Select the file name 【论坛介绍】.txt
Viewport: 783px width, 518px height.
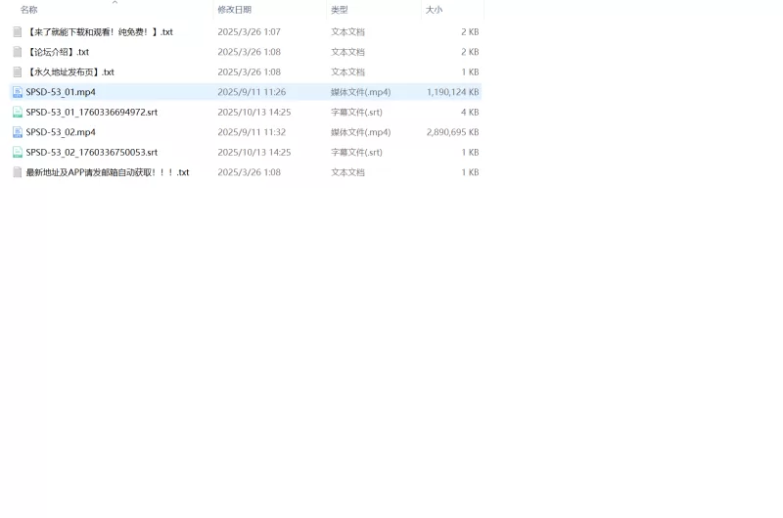coord(58,52)
